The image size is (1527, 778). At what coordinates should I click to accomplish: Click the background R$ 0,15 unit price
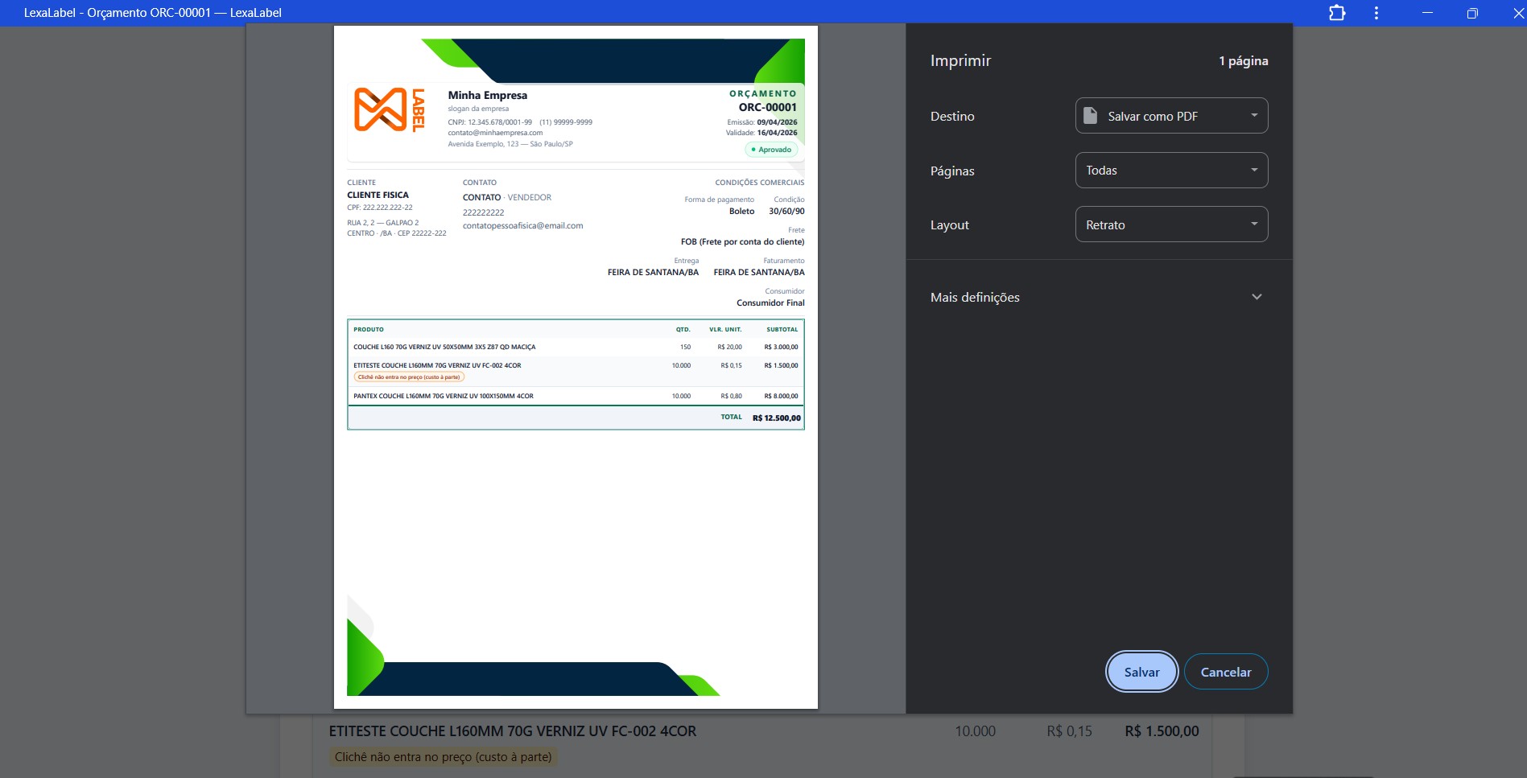1069,731
